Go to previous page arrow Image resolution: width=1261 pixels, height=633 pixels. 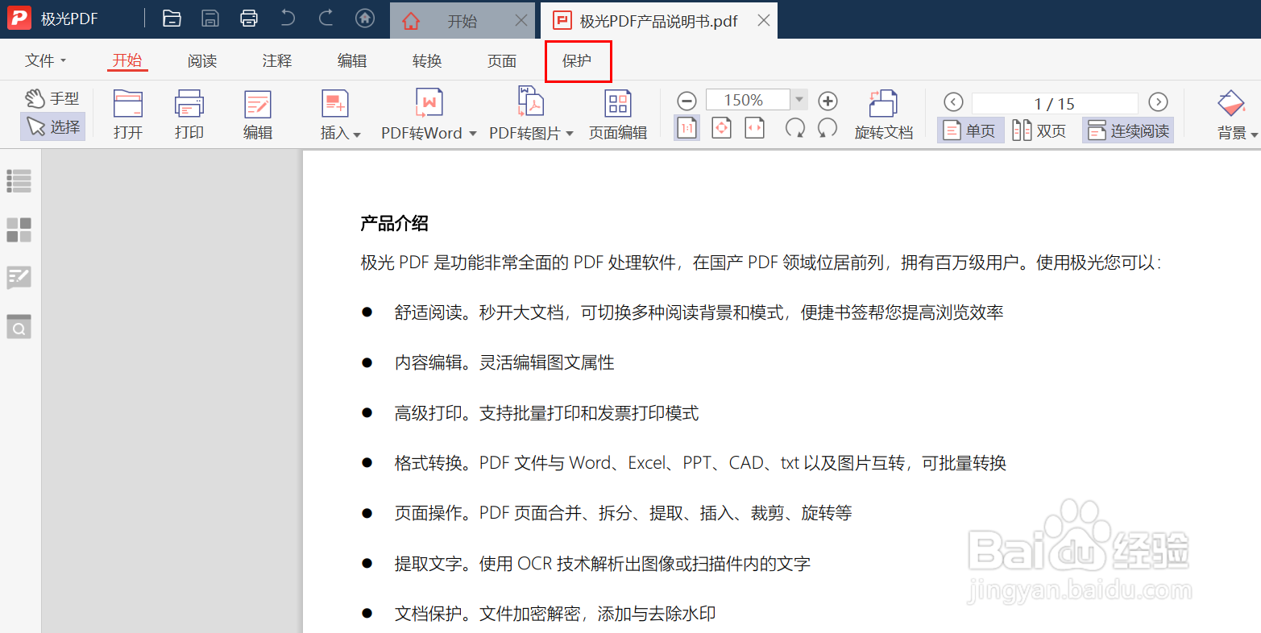953,101
